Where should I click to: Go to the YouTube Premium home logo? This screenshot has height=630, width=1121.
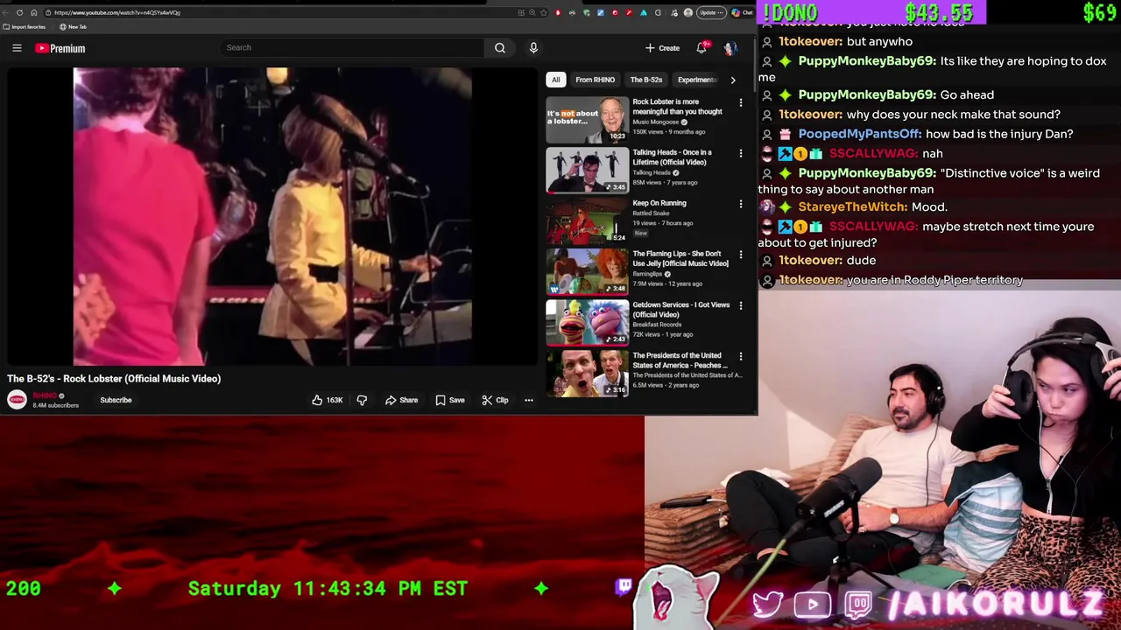pyautogui.click(x=60, y=48)
